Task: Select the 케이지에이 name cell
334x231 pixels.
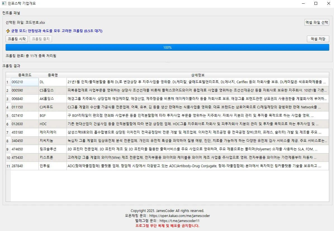Action: 53,132
